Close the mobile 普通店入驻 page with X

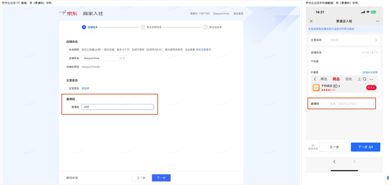click(x=311, y=21)
